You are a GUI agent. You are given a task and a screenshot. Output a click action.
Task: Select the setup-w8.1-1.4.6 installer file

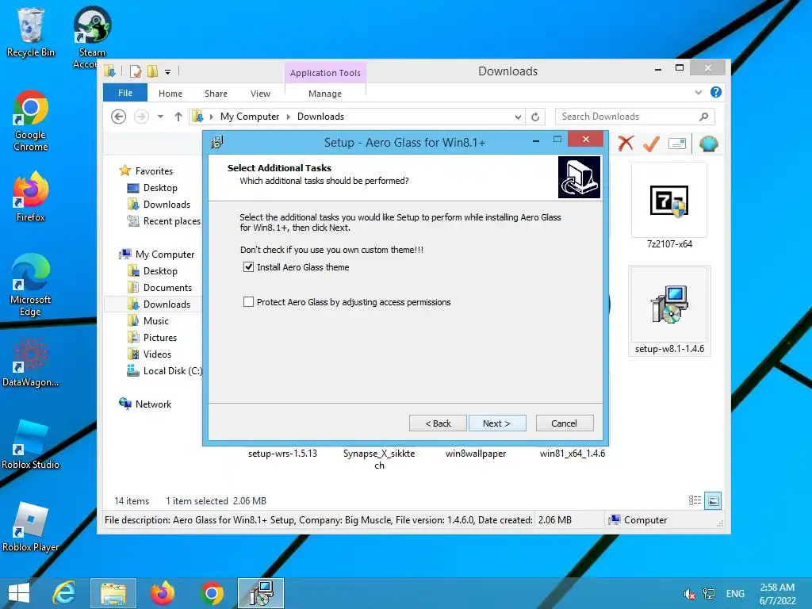669,311
